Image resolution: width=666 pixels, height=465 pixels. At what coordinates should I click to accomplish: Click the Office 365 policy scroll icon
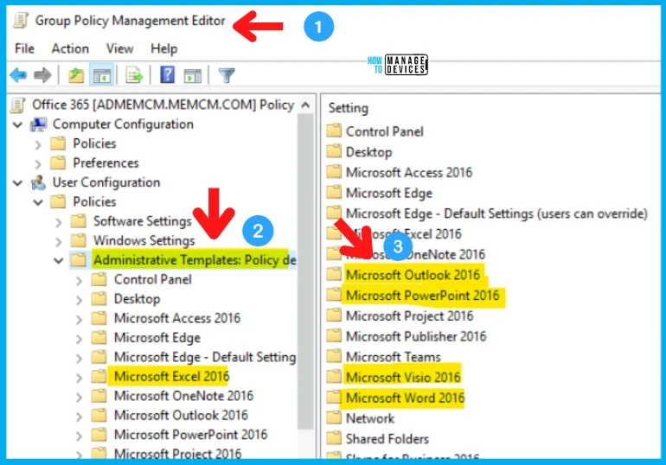pyautogui.click(x=18, y=105)
